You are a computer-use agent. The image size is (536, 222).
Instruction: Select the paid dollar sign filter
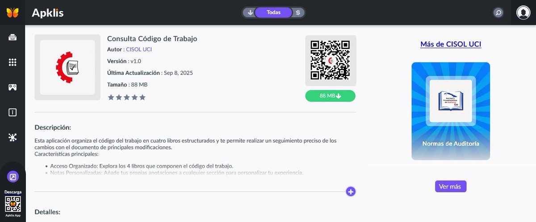coord(298,12)
